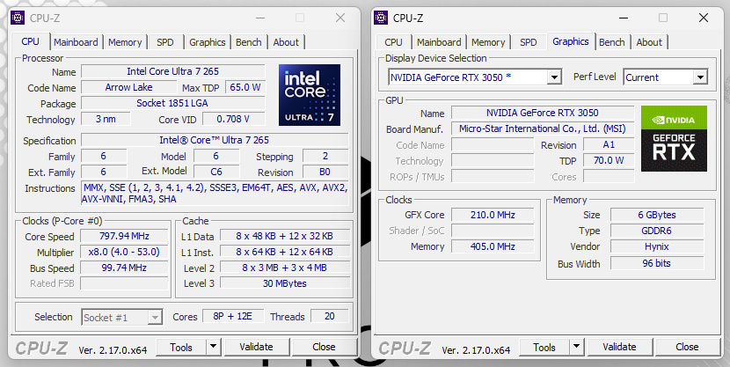Click Tools button in left window
This screenshot has width=730, height=367.
pos(181,347)
